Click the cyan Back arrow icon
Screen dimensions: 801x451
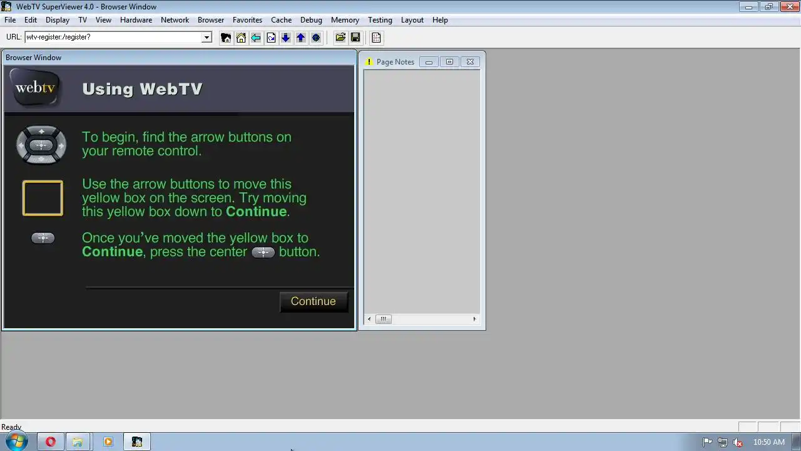pyautogui.click(x=256, y=38)
